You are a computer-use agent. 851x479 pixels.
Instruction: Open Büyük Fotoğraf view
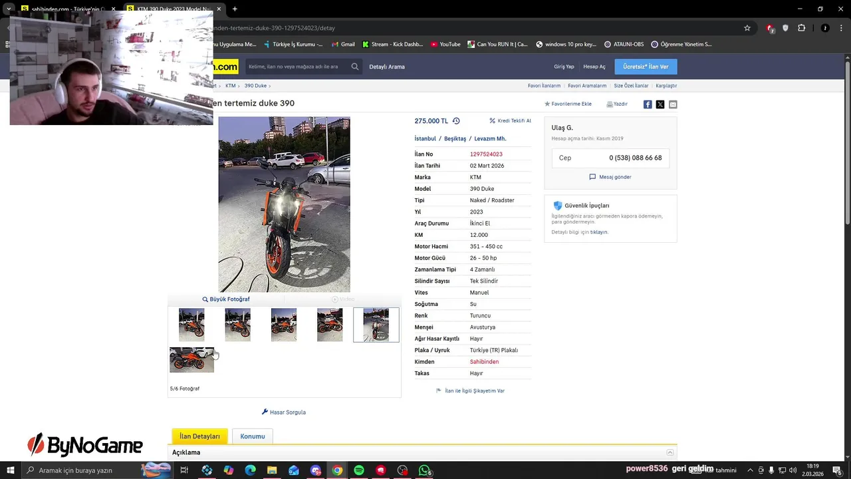click(226, 299)
